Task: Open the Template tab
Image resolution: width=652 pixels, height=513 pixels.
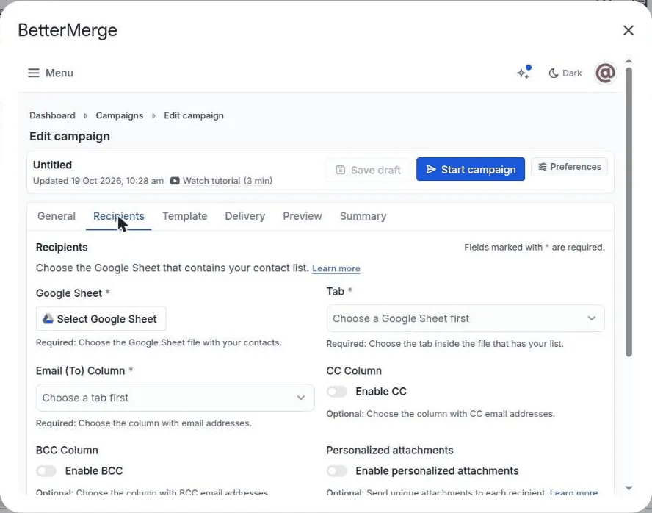Action: pos(184,216)
